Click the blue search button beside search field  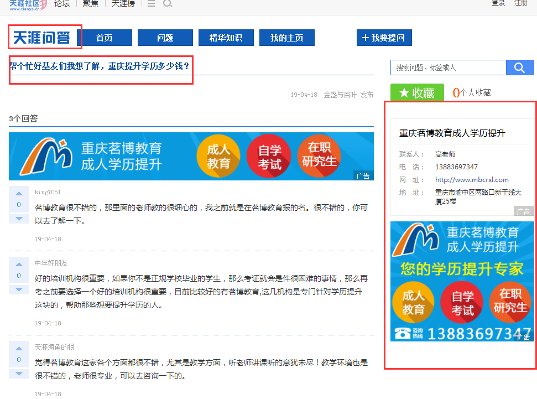point(519,68)
